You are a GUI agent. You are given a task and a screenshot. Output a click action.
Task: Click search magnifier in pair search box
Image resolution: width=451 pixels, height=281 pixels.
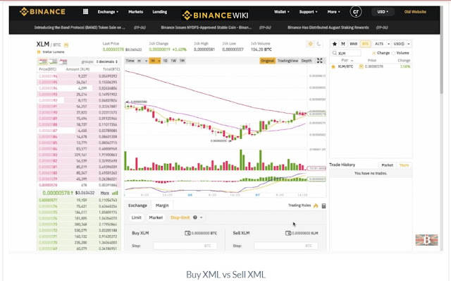[335, 53]
